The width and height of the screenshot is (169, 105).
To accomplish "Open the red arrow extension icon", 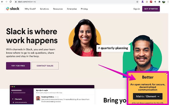I will pyautogui.click(x=151, y=2).
